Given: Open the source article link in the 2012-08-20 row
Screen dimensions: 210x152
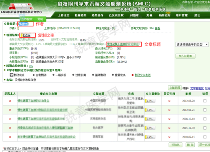Looking at the screenshot, I should tap(33, 100).
